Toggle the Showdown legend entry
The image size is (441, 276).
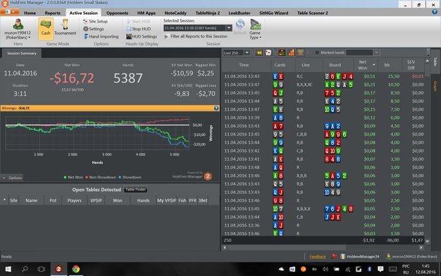tap(130, 177)
